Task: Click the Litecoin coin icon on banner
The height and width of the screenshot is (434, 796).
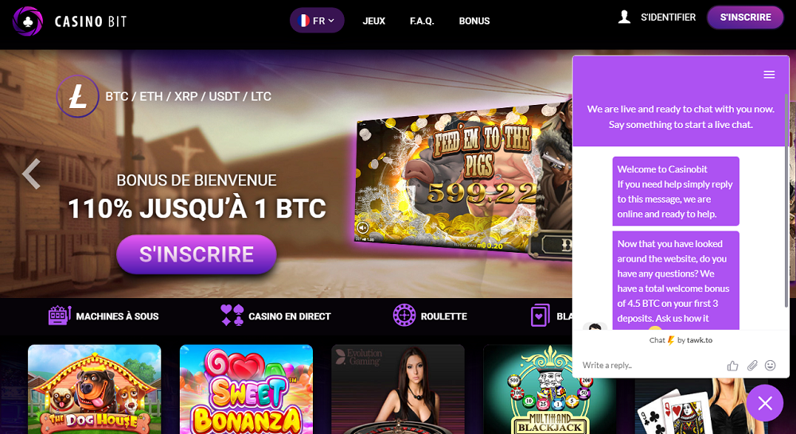Action: pos(78,96)
